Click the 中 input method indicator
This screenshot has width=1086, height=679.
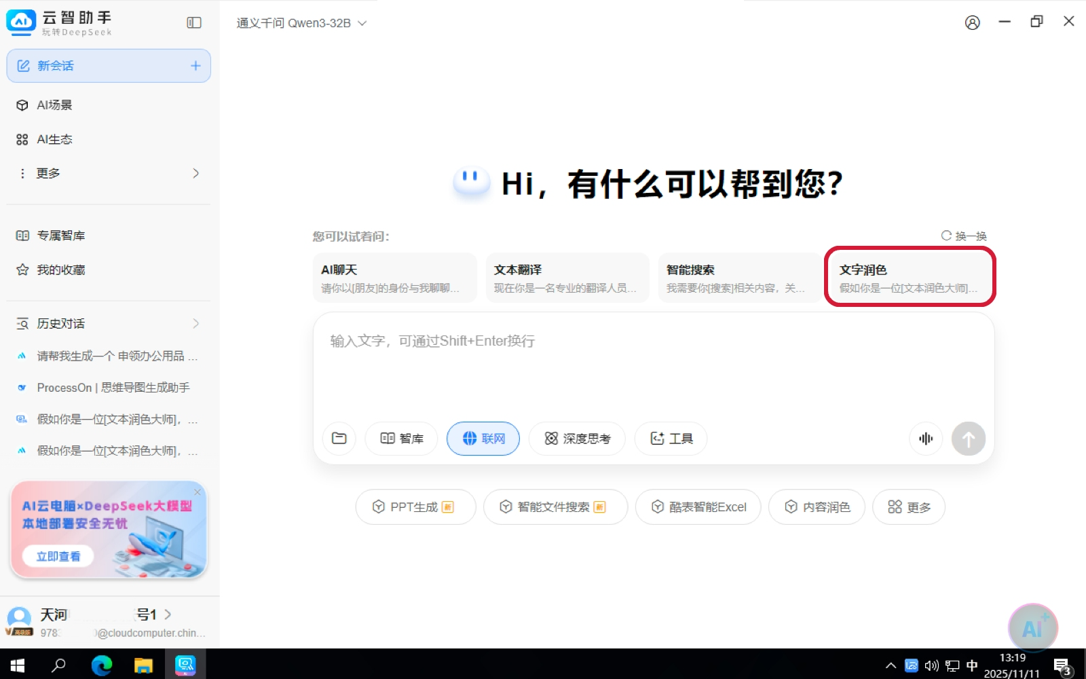coord(972,666)
